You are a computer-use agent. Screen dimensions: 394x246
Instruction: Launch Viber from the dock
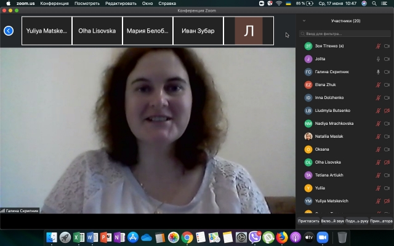click(255, 237)
